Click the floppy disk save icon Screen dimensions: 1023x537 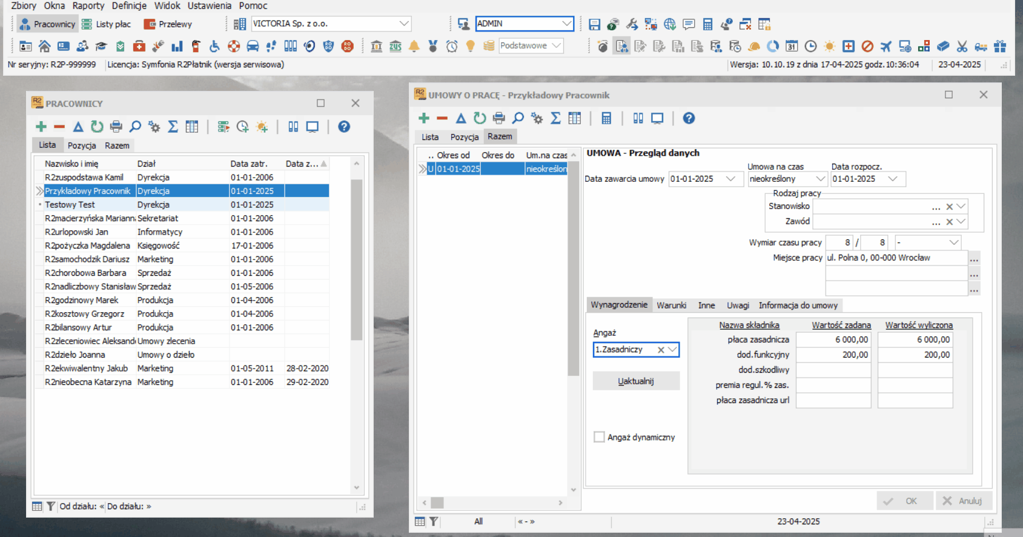point(594,24)
